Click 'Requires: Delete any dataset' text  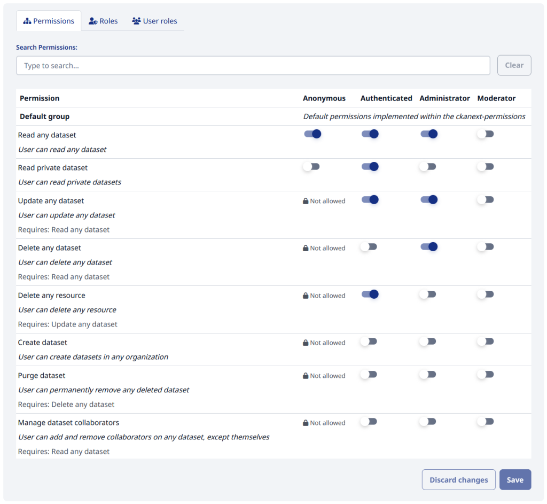(66, 405)
